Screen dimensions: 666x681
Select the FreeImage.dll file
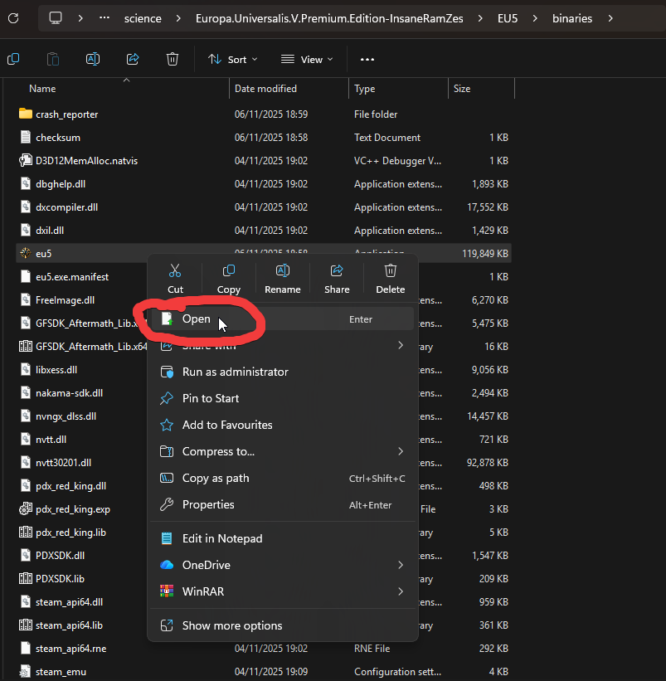tap(66, 300)
